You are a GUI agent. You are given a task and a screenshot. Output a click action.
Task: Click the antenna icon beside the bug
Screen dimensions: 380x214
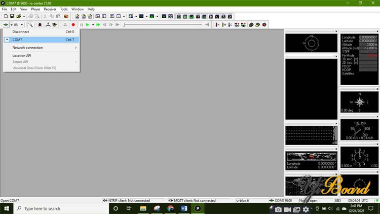(x=48, y=24)
